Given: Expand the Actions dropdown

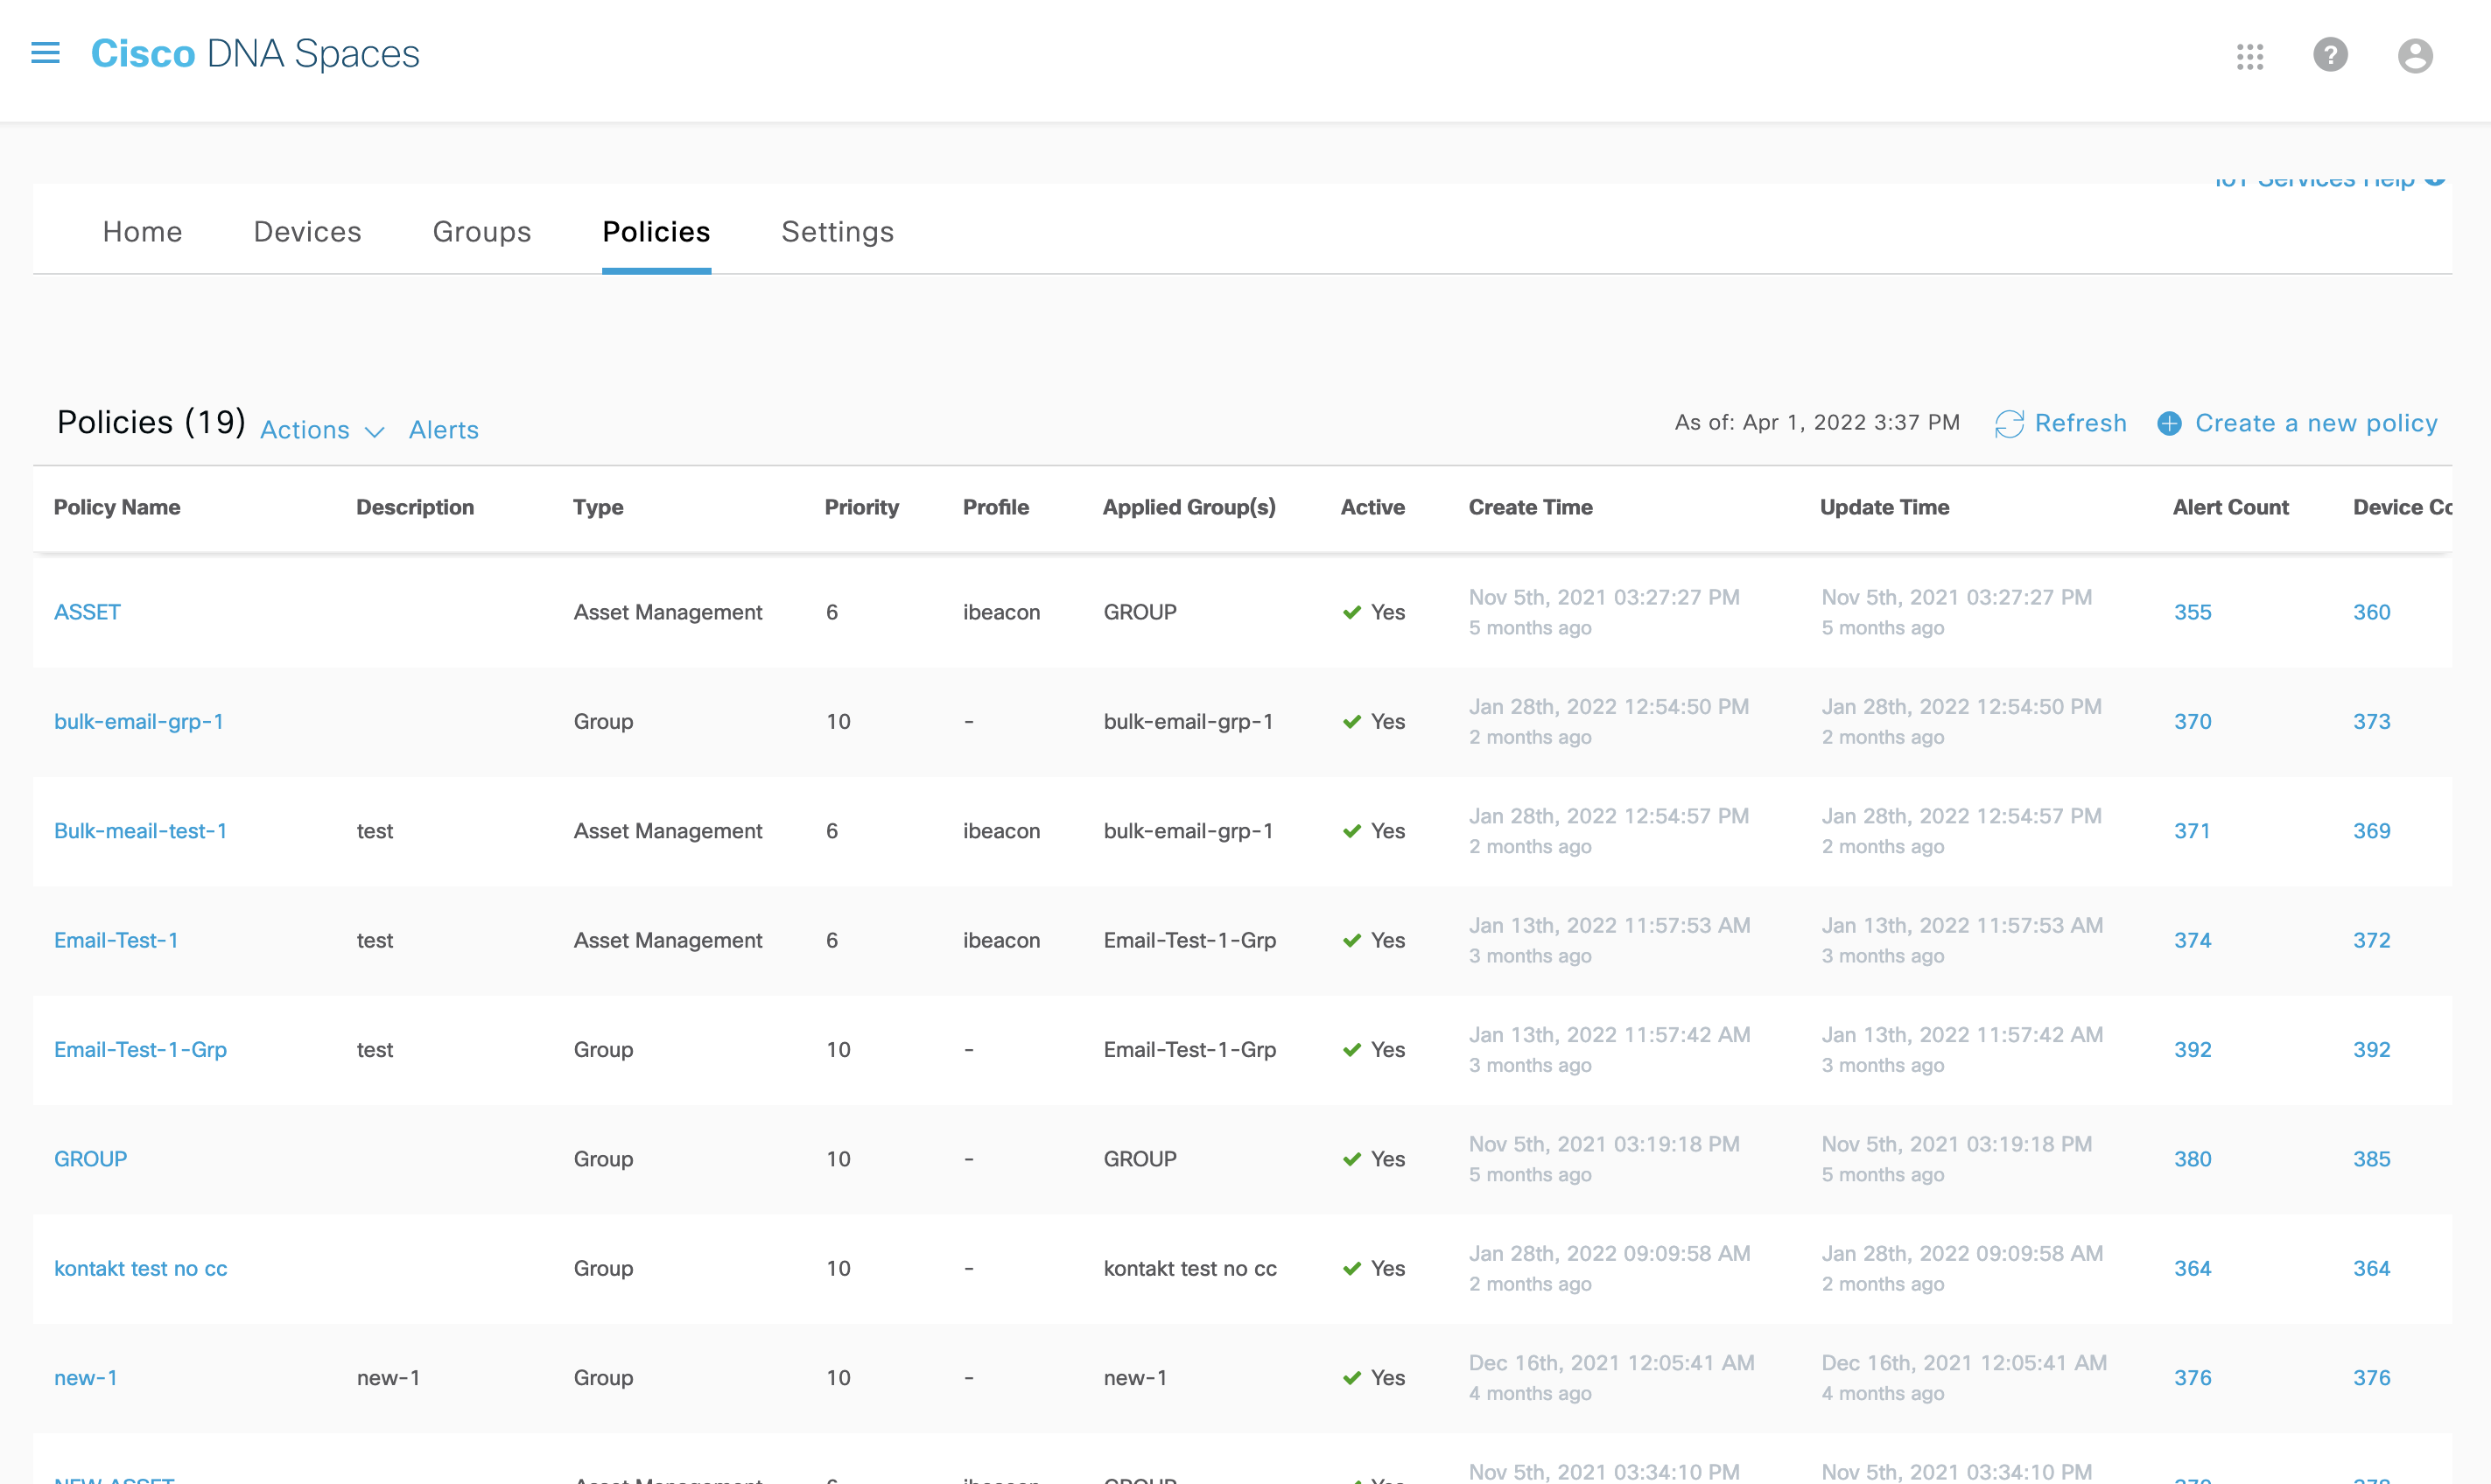Looking at the screenshot, I should pos(305,430).
